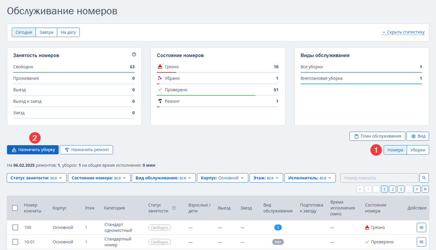Click the Номер комнаты search field
The width and height of the screenshot is (436, 250).
(x=379, y=178)
